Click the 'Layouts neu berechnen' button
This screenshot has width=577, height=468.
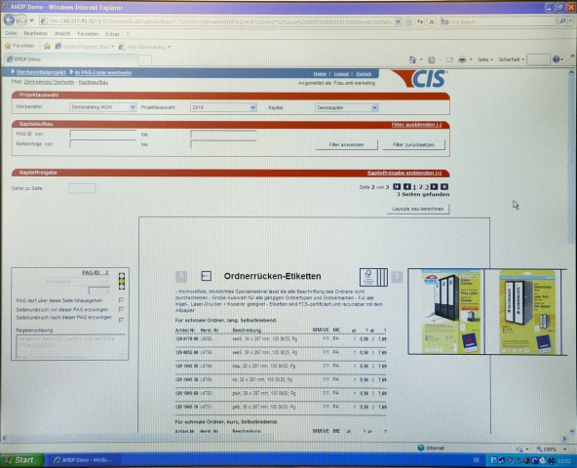point(418,209)
